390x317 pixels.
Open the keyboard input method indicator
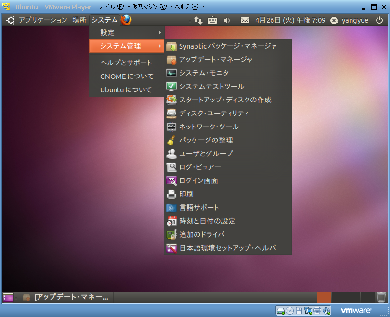212,20
